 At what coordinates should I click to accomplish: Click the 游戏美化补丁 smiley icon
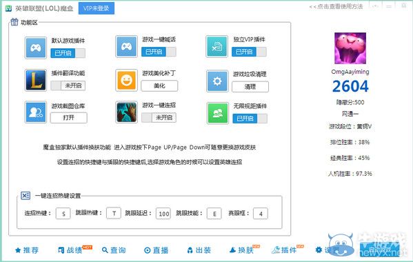126,80
